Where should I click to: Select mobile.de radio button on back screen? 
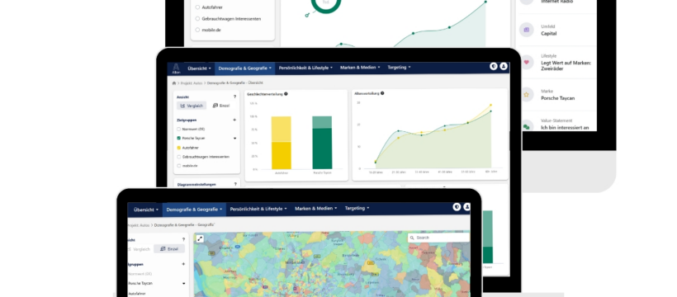pyautogui.click(x=198, y=30)
